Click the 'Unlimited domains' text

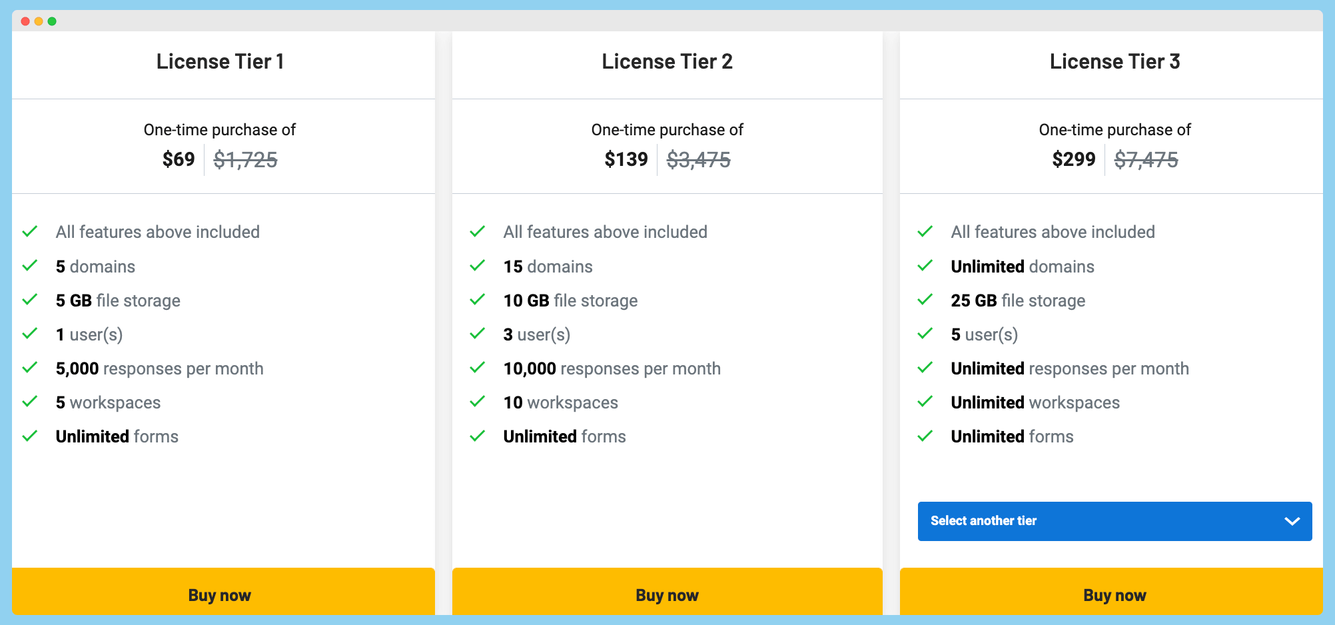1023,267
